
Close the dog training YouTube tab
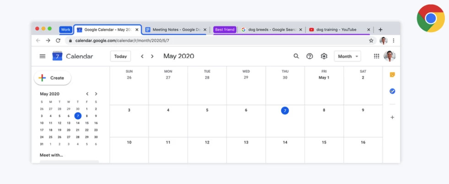click(368, 29)
